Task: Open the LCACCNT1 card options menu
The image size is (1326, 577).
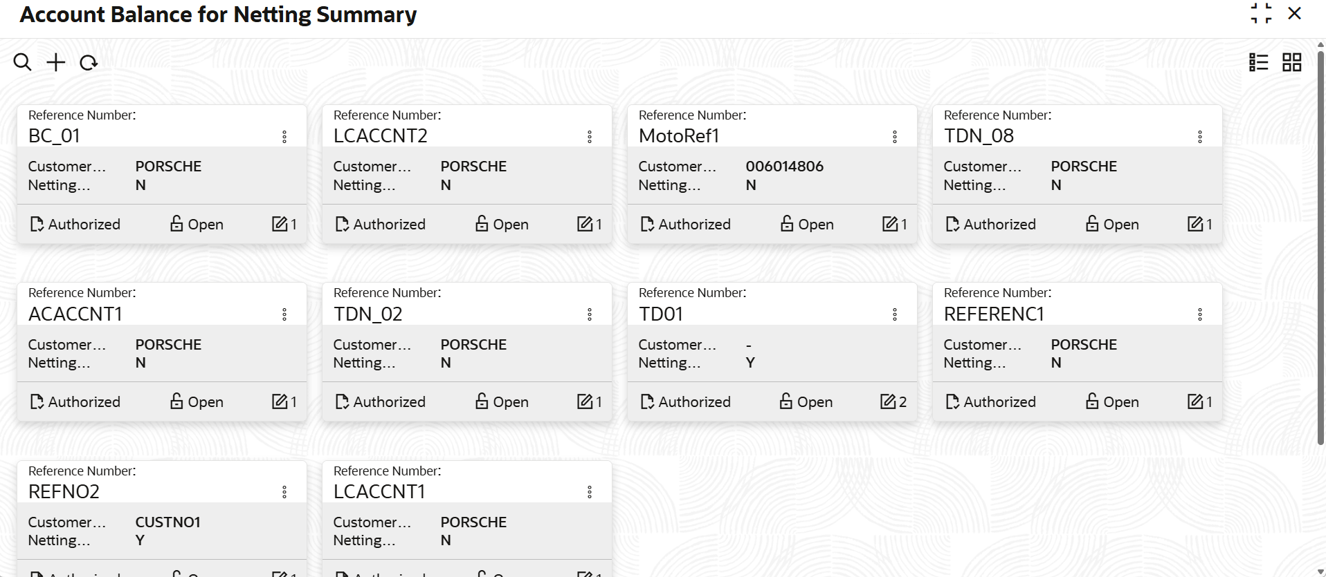Action: (590, 492)
